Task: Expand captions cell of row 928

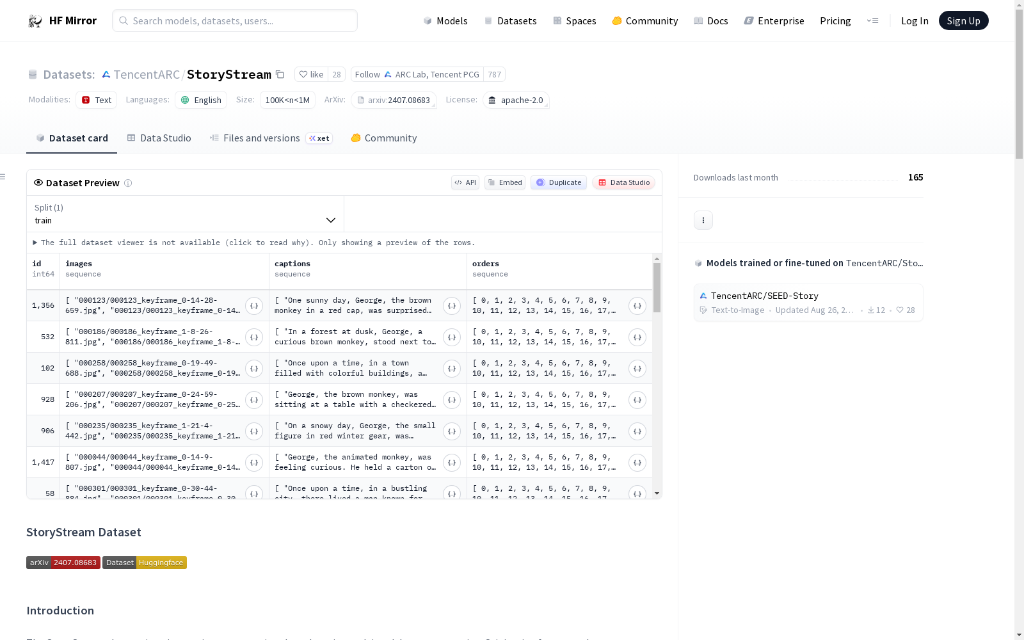Action: 452,400
